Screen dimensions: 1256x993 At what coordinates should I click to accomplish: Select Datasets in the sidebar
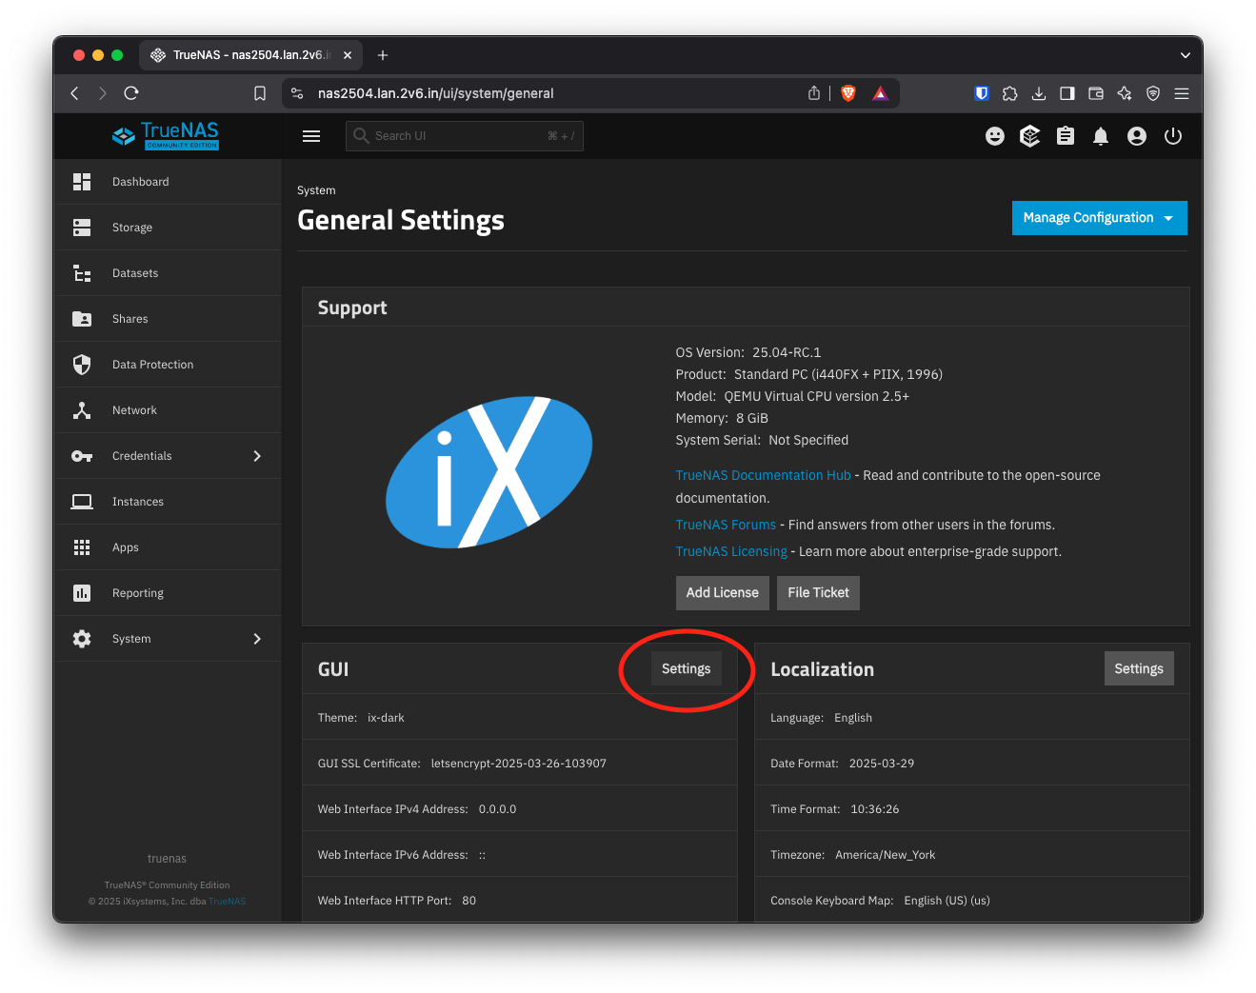168,273
